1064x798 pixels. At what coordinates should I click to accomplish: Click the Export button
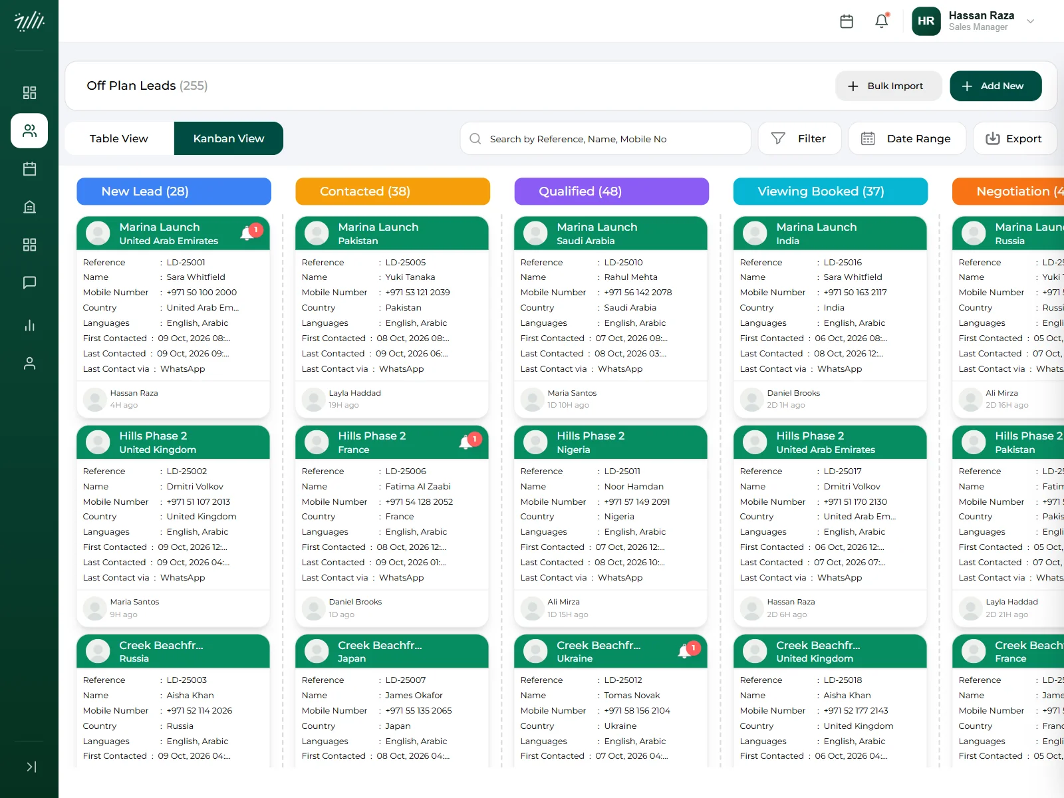click(1015, 138)
